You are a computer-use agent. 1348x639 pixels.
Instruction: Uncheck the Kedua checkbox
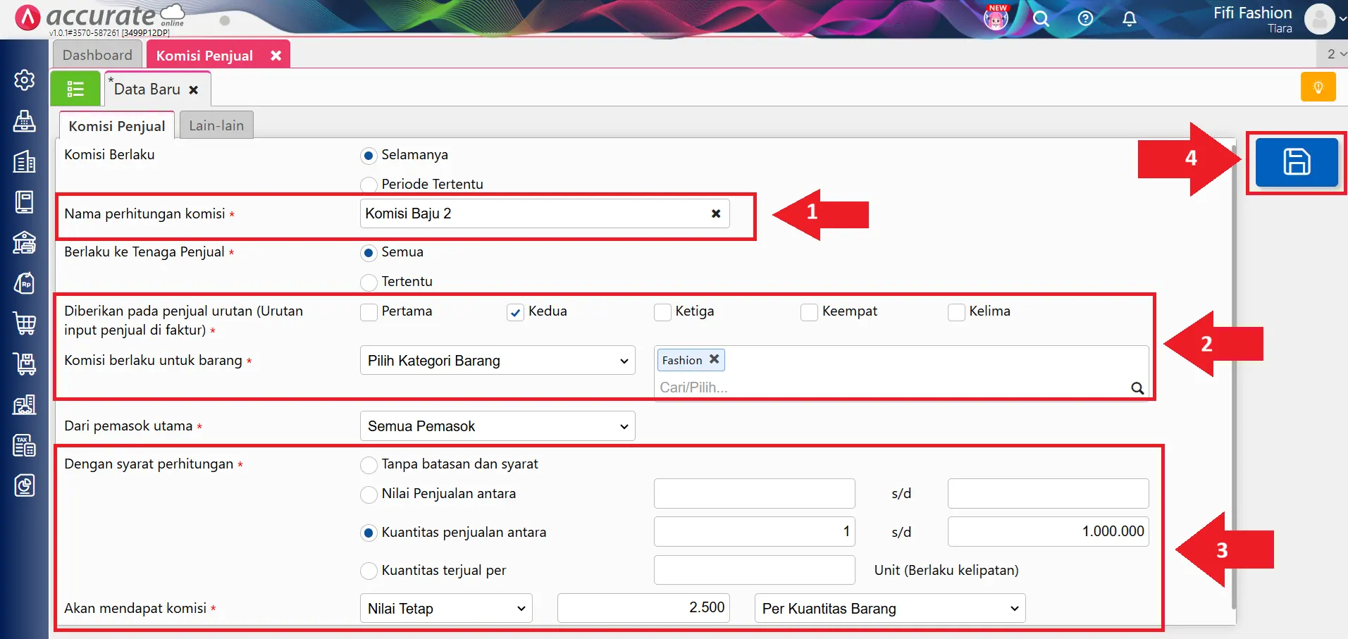(x=516, y=312)
